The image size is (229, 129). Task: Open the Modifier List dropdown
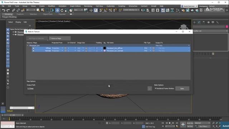tap(210, 31)
